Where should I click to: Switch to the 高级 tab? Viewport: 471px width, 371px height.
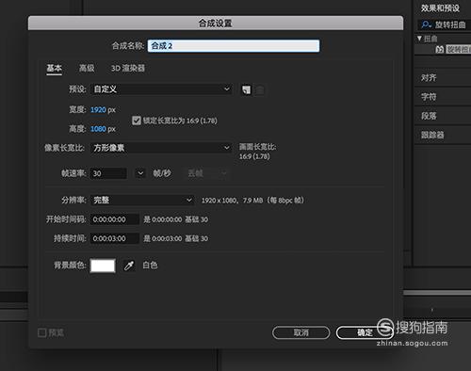tap(87, 68)
